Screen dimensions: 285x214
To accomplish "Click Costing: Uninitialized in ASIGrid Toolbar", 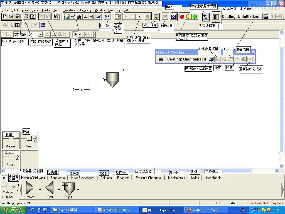I will (x=186, y=59).
